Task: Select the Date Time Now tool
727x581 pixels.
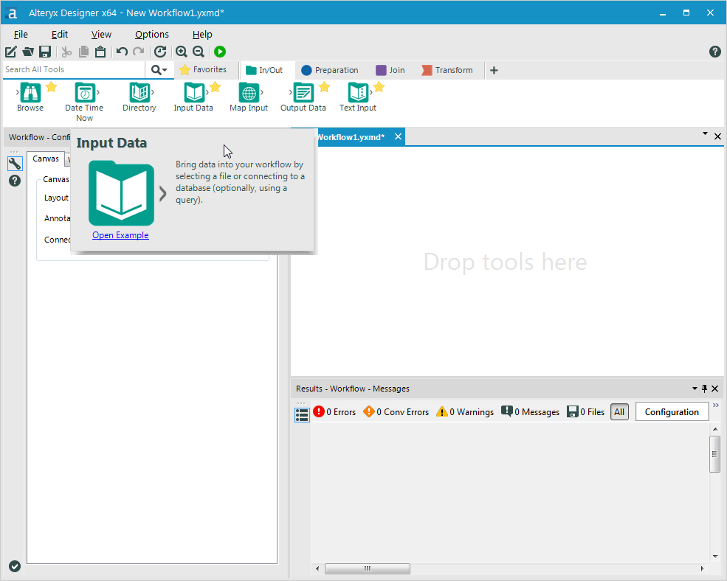Action: click(85, 93)
